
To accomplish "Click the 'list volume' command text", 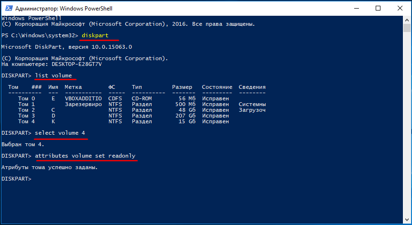I will point(54,75).
